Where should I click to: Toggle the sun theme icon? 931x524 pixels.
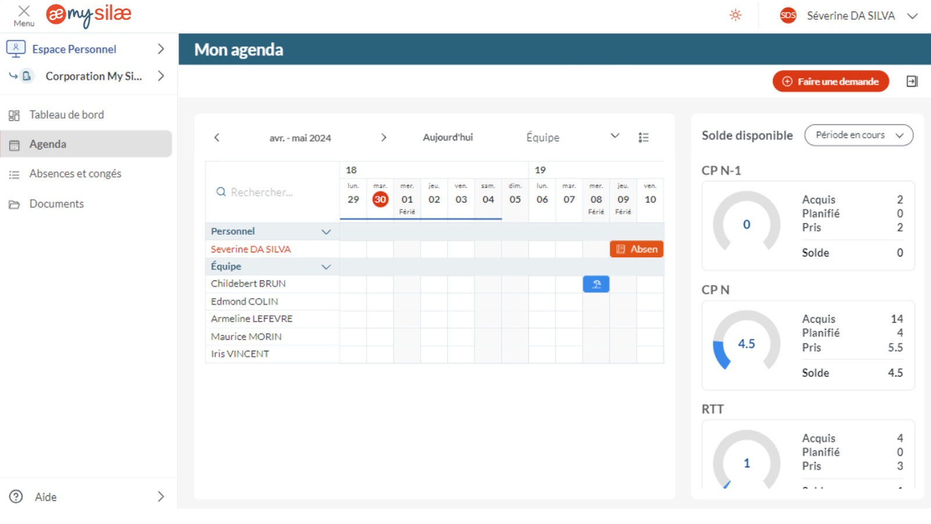click(x=735, y=16)
